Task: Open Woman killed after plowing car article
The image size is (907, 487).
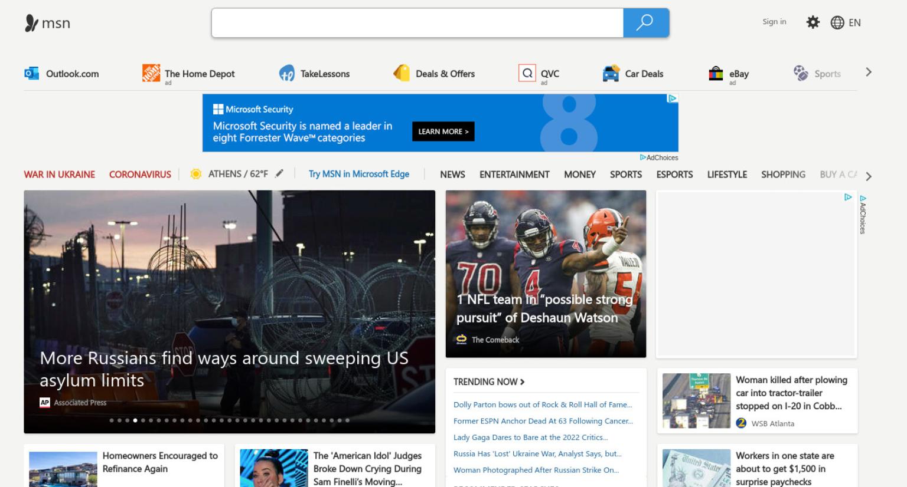Action: tap(791, 393)
